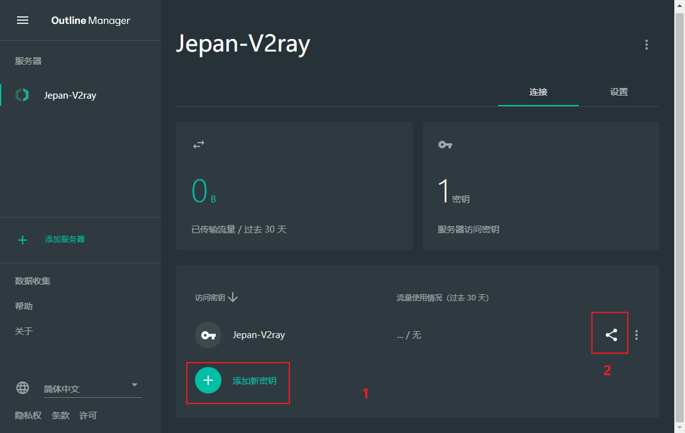Click the '... / 无' usage value
The width and height of the screenshot is (685, 433).
(409, 335)
